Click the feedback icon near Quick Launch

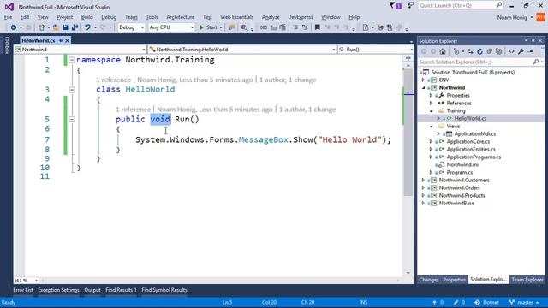coord(410,6)
